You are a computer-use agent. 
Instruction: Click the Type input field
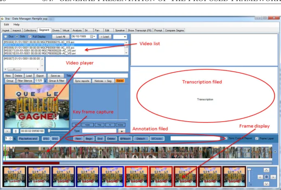tap(99, 131)
